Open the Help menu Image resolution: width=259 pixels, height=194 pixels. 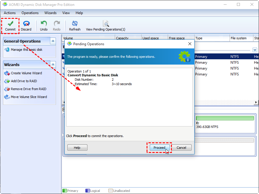tap(79, 13)
